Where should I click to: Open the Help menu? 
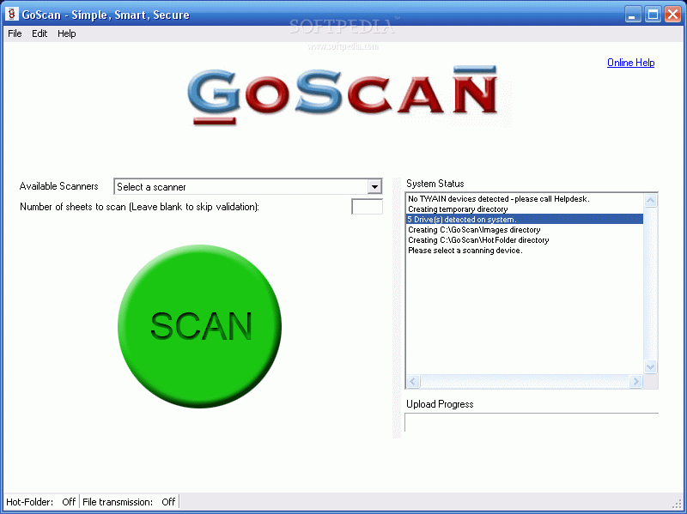point(67,33)
